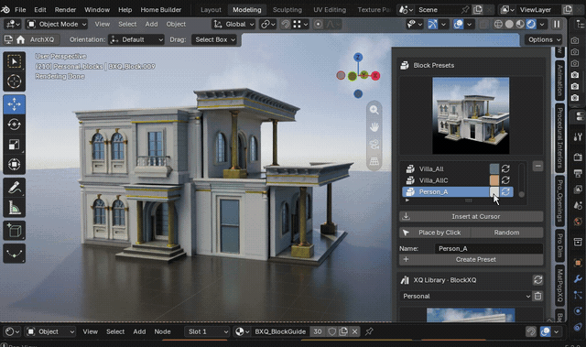Open the Global transform orientation dropdown

tap(233, 25)
